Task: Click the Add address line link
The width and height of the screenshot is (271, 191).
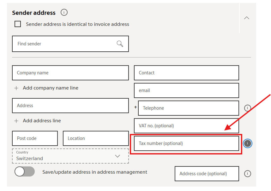Action: point(42,121)
